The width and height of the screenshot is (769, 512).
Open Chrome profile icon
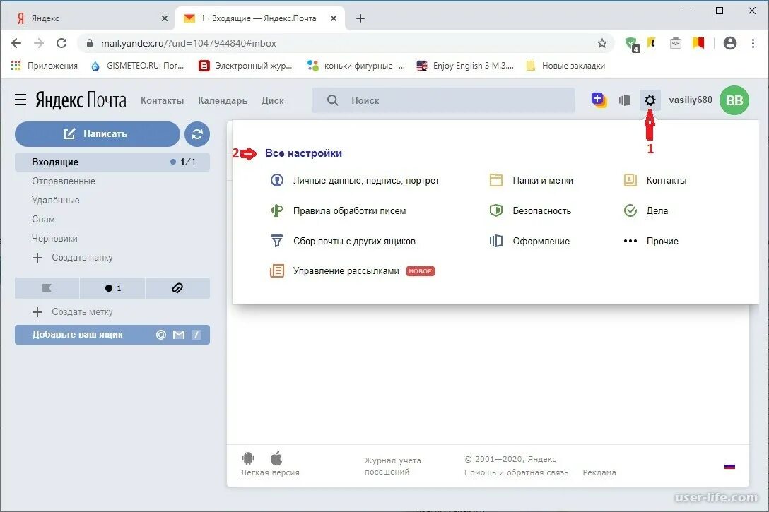pos(729,43)
